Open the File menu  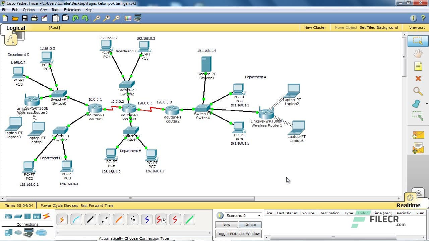pos(4,10)
